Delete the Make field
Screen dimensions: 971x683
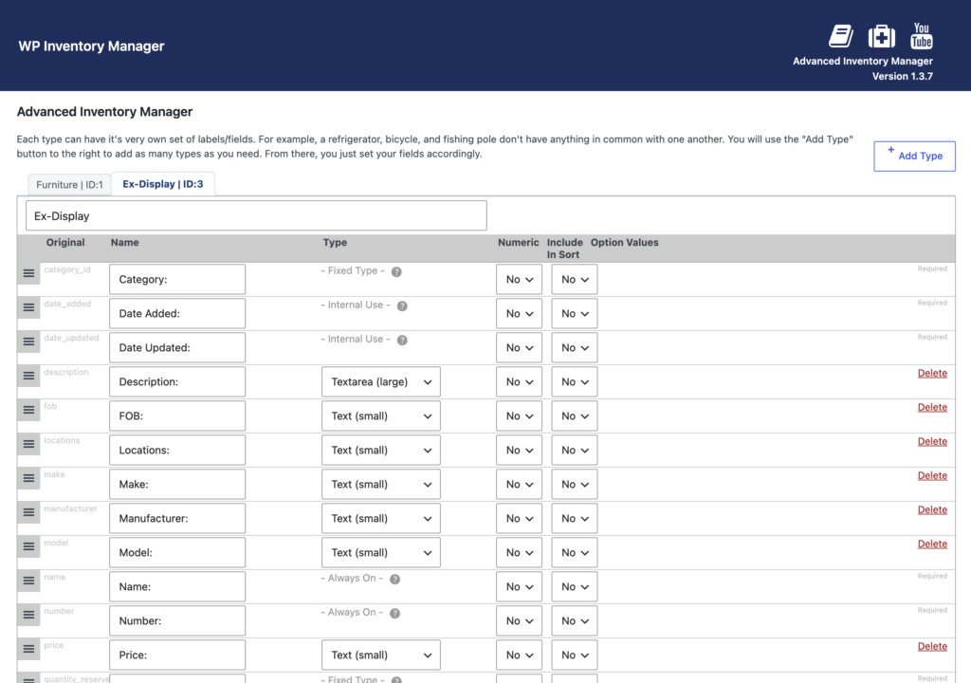point(932,475)
